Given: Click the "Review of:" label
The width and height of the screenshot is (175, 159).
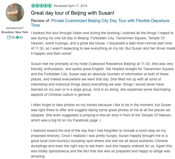Looking at the screenshot, I should click(40, 21).
